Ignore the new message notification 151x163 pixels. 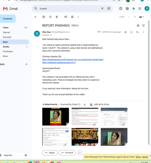[145, 157]
